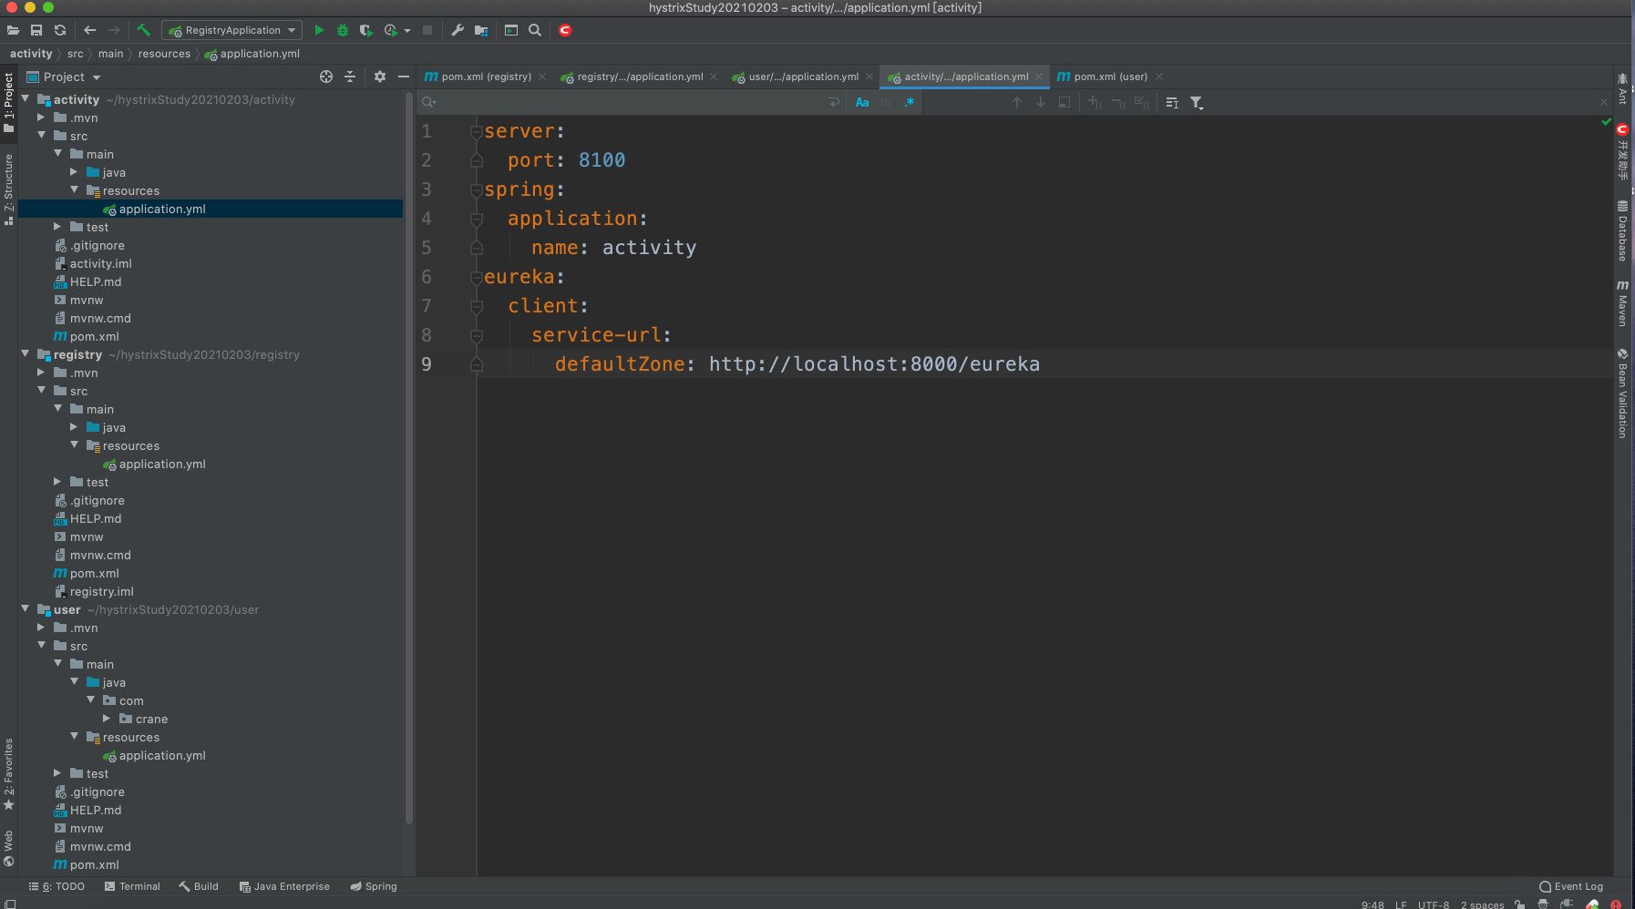Open Project panel gear options

tap(380, 77)
